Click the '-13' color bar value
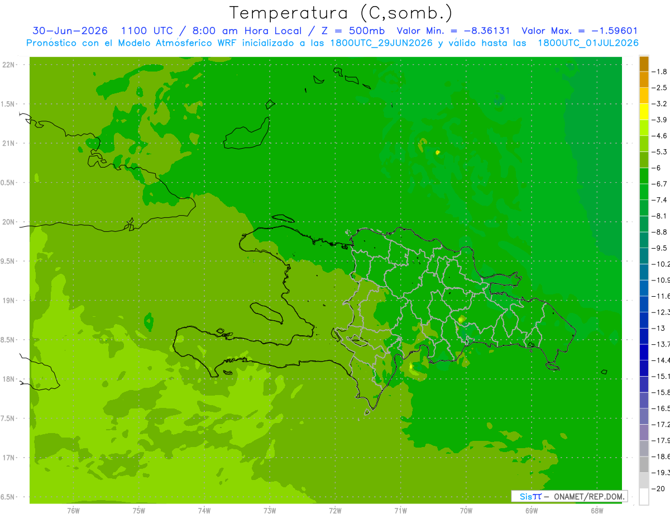 pos(658,328)
